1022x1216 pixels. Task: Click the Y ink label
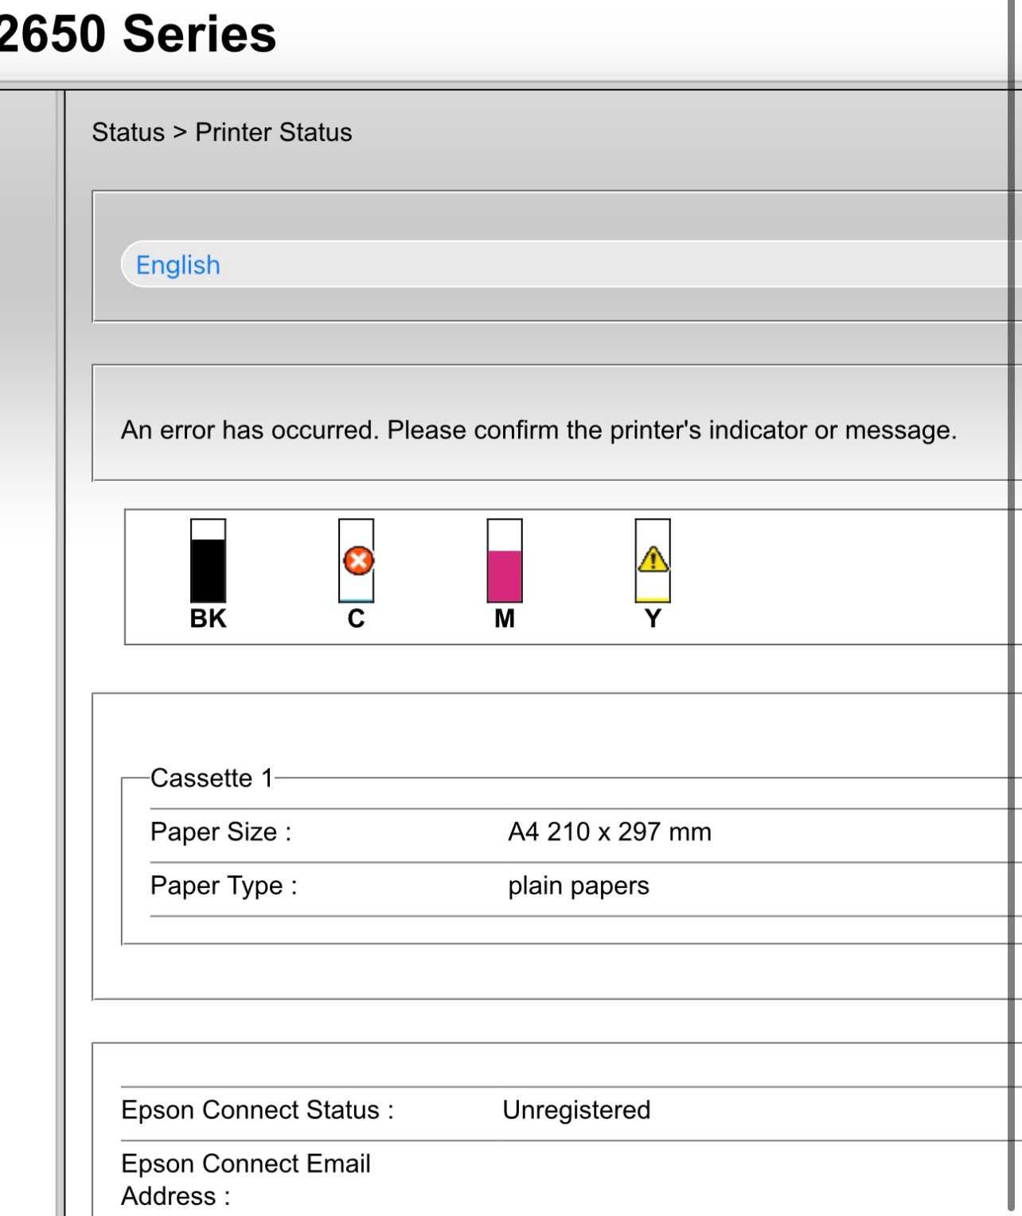[653, 618]
